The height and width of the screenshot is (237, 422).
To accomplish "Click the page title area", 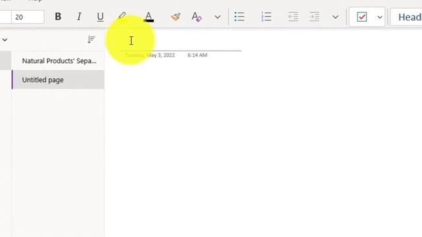I will click(x=180, y=41).
